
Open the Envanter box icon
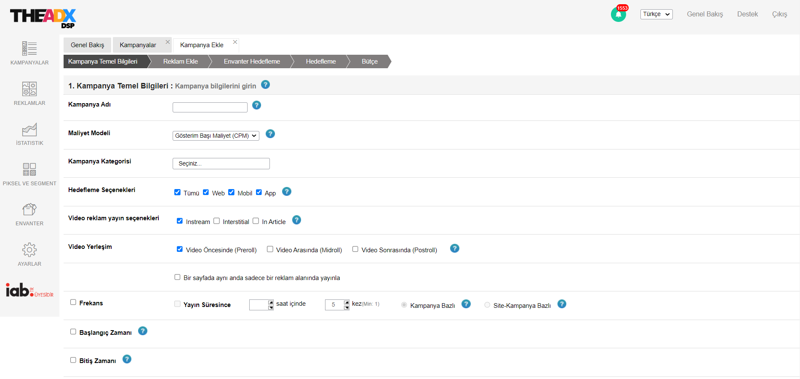pos(29,209)
